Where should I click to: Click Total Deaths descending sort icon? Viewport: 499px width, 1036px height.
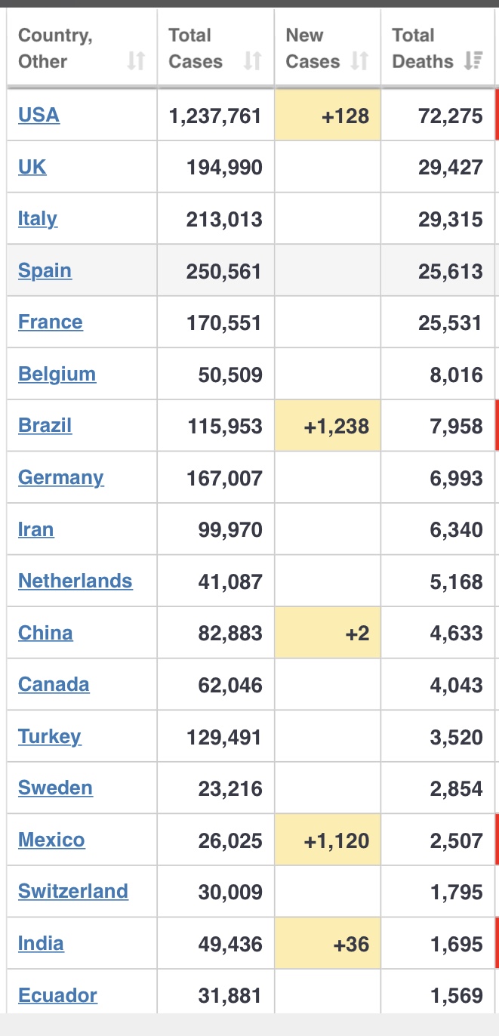473,61
